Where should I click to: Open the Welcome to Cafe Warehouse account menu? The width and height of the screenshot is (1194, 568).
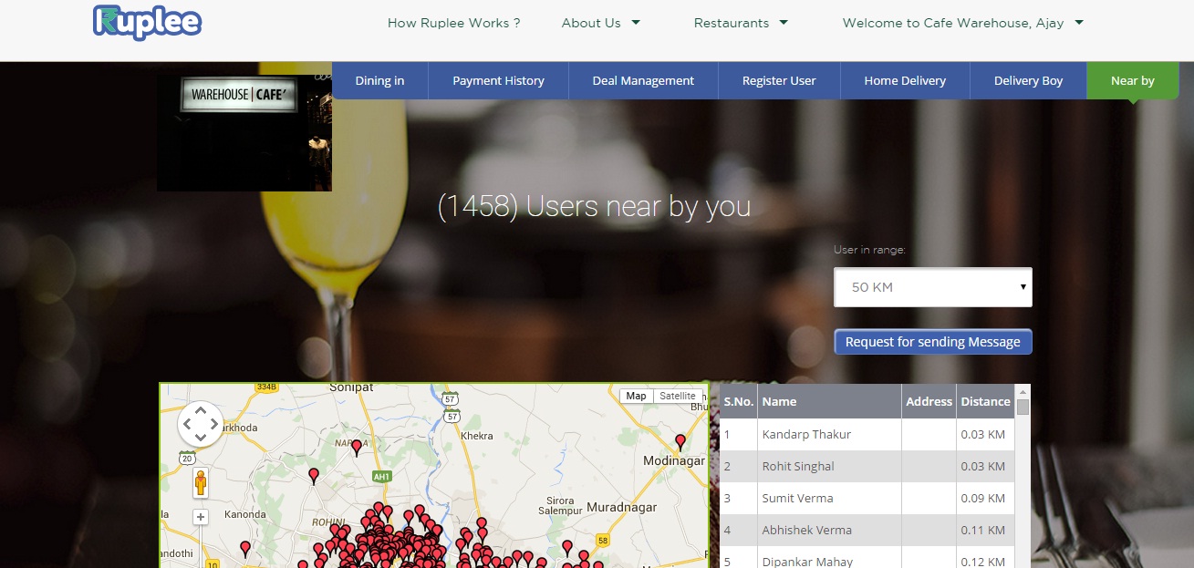coord(962,23)
